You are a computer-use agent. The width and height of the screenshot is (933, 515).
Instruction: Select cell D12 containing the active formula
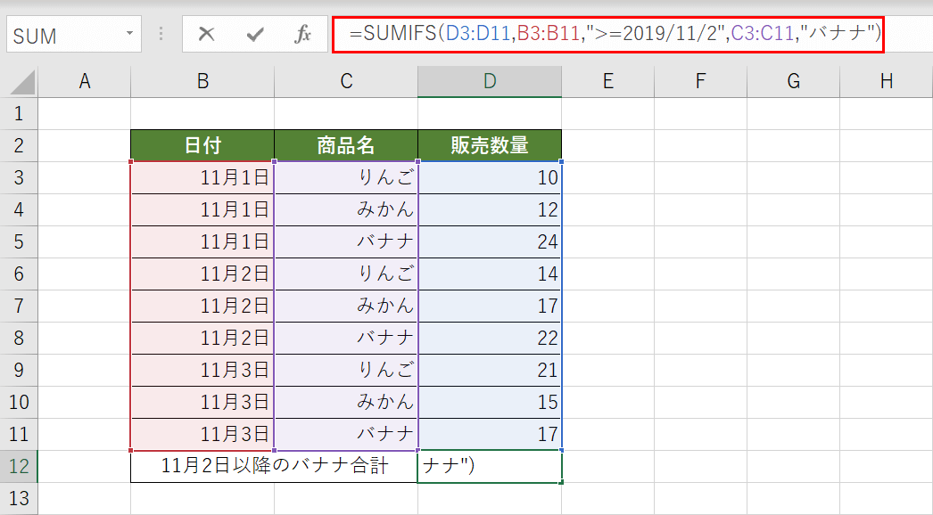[489, 465]
